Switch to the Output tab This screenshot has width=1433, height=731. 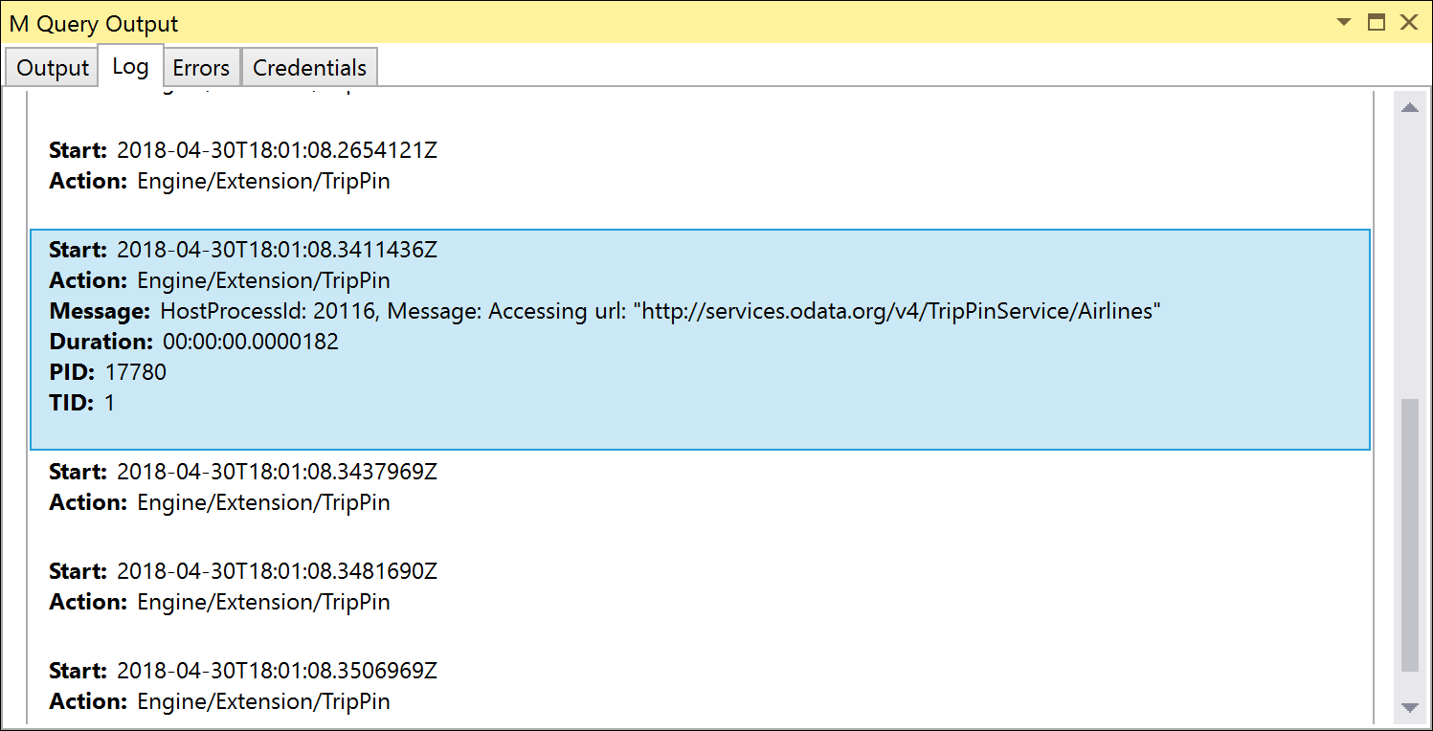[x=52, y=68]
